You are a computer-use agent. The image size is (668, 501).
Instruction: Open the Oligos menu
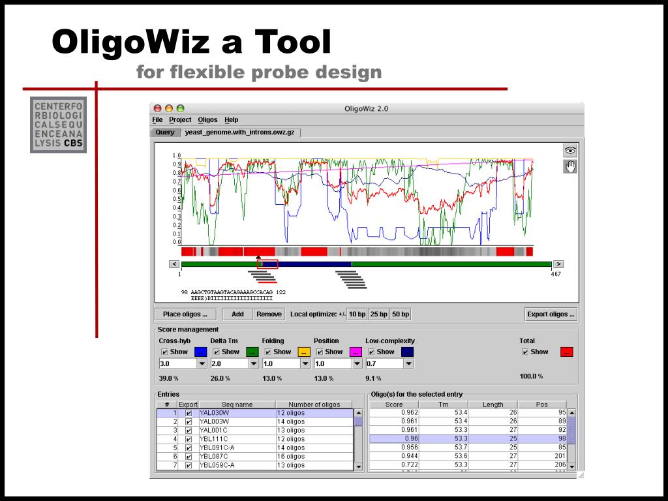[x=207, y=120]
